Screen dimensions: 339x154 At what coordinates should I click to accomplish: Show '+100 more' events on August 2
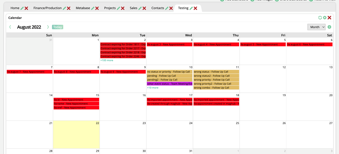[107, 60]
